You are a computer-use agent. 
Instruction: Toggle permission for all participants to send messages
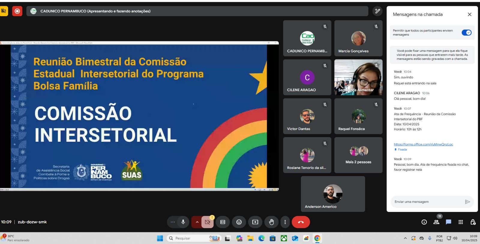coord(466,33)
